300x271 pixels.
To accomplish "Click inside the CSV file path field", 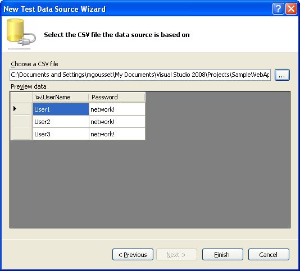I will [x=140, y=75].
